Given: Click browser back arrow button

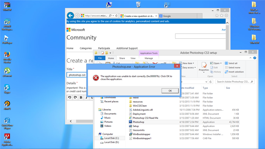Looking at the screenshot, I should [x=70, y=16].
